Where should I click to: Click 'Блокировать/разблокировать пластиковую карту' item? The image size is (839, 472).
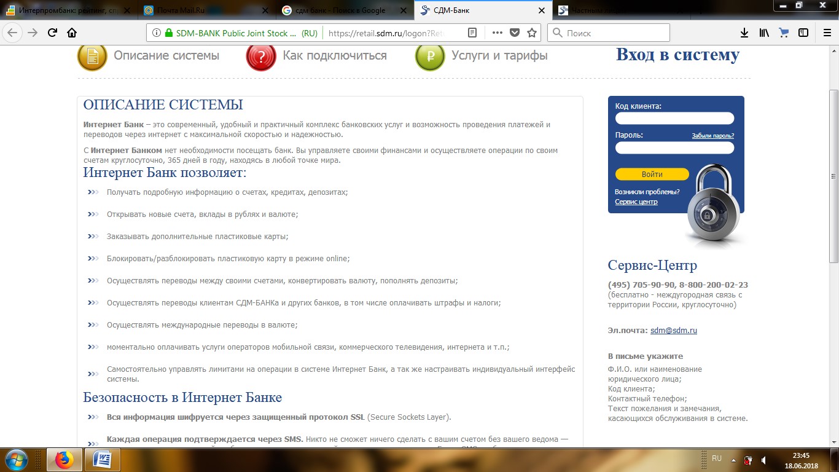pyautogui.click(x=228, y=259)
